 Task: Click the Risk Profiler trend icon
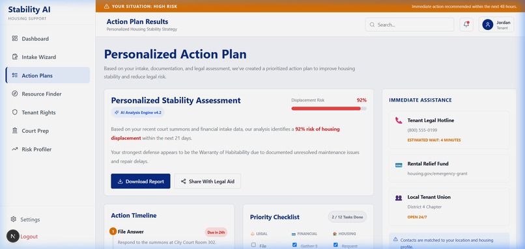pos(15,149)
